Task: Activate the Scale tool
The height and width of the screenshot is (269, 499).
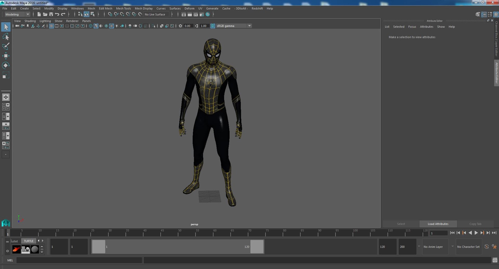Action: [6, 75]
